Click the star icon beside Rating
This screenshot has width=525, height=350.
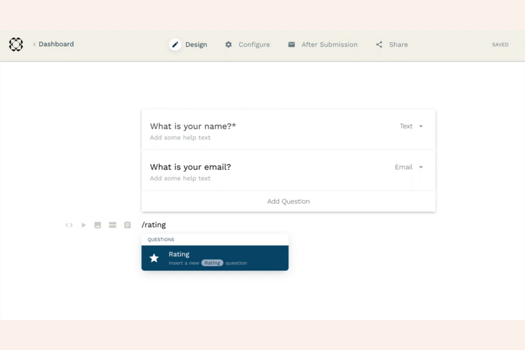point(154,258)
